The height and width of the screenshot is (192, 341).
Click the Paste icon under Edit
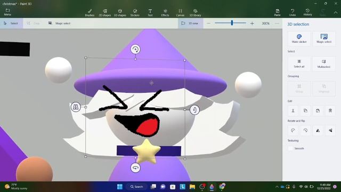(x=318, y=111)
